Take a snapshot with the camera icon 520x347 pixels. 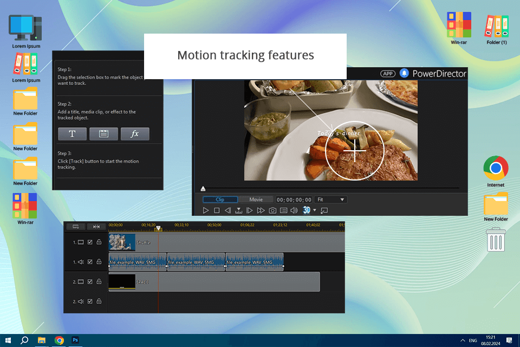click(x=273, y=210)
